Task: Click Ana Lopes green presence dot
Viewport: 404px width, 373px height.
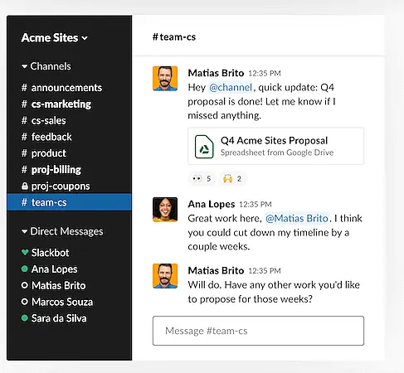Action: [x=25, y=269]
